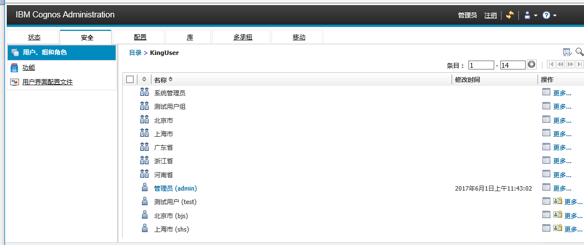Go to the previous page of entries

tap(560, 64)
